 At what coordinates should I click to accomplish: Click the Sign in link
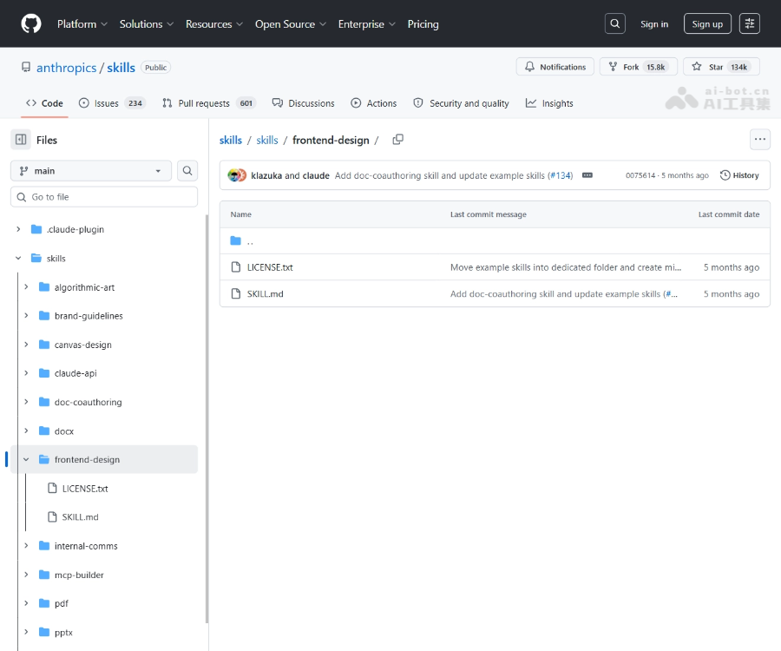pos(654,24)
